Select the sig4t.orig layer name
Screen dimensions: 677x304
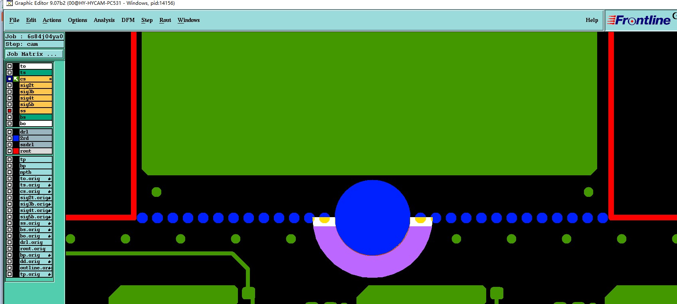click(x=36, y=210)
